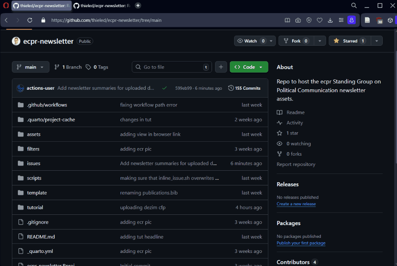The image size is (397, 266).
Task: Open the 155 Commits history link
Action: tap(245, 88)
